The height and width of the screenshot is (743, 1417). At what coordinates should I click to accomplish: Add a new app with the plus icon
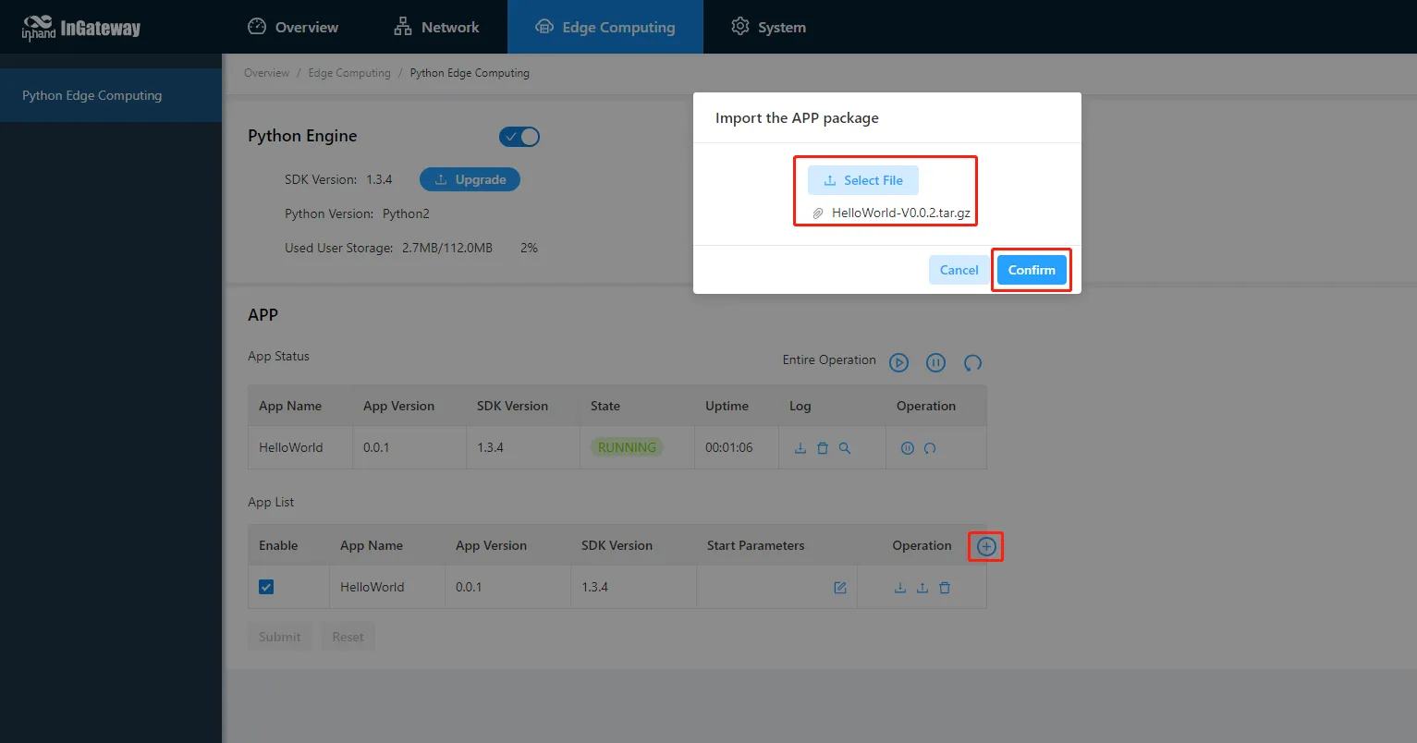pyautogui.click(x=986, y=547)
